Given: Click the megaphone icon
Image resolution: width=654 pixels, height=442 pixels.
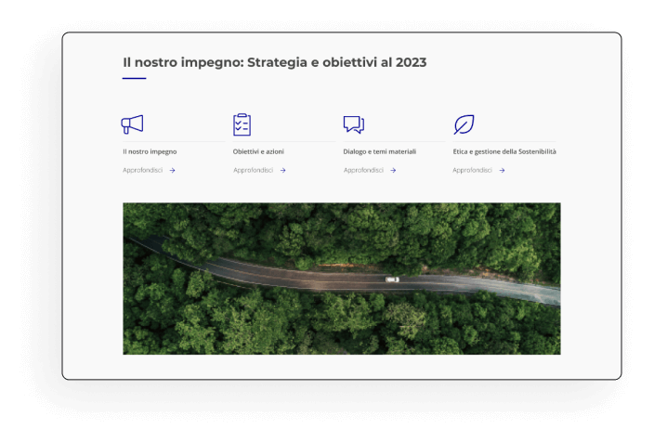Looking at the screenshot, I should pos(132,124).
